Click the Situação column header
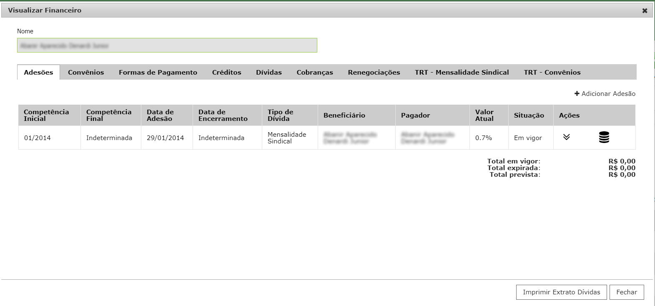Viewport: 655px width, 306px height. point(529,115)
